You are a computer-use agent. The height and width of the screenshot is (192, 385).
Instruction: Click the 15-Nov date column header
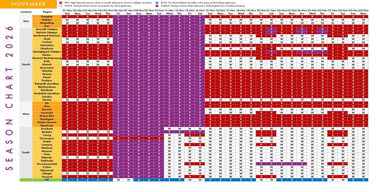[x=210, y=10]
